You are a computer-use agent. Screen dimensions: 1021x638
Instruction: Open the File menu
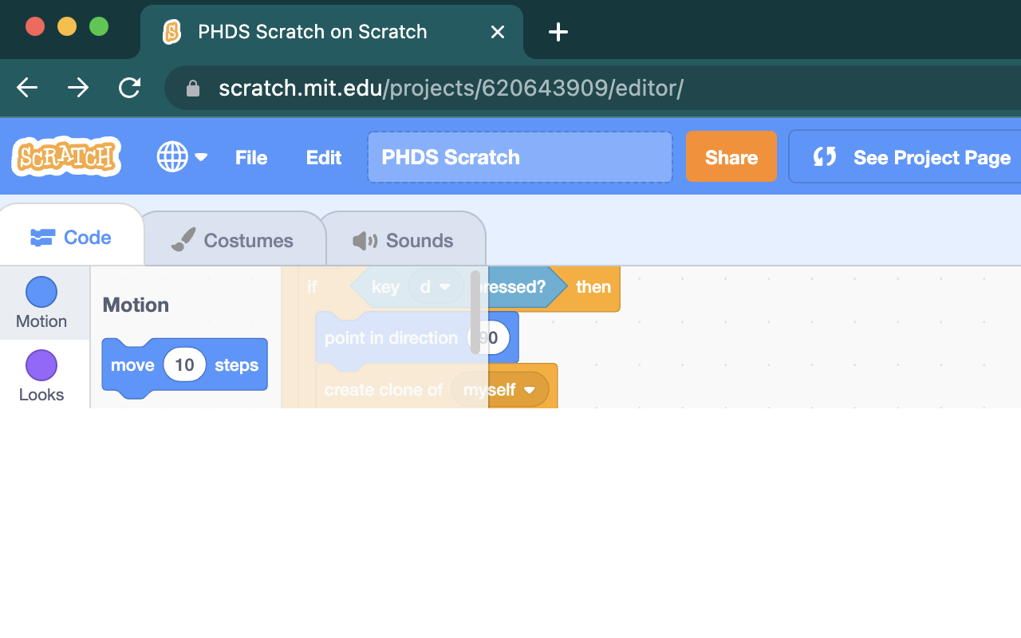coord(251,157)
